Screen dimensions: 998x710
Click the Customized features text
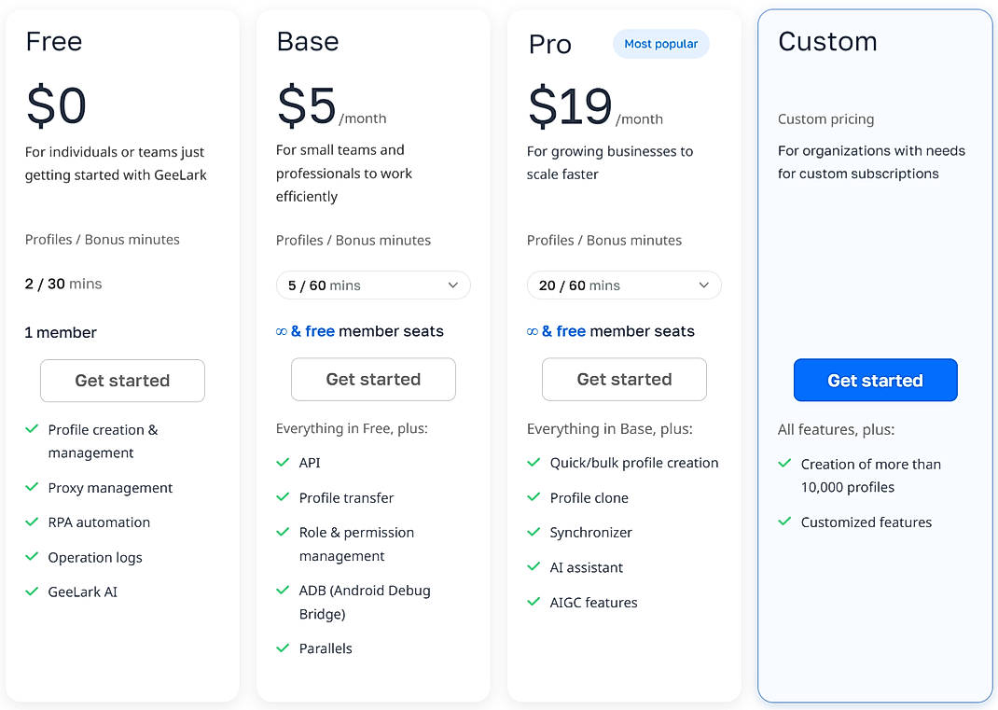pos(866,522)
